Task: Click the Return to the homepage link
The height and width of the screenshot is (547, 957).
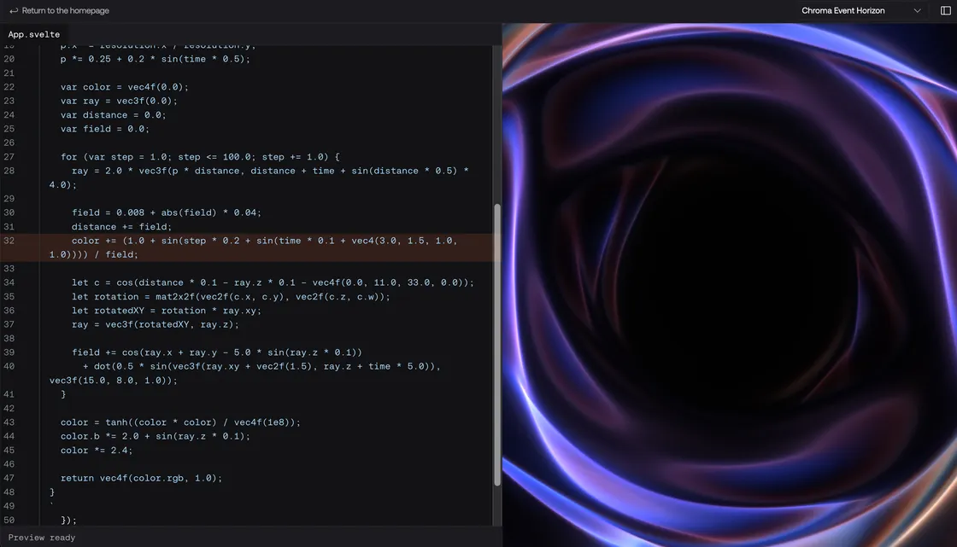Action: coord(62,10)
